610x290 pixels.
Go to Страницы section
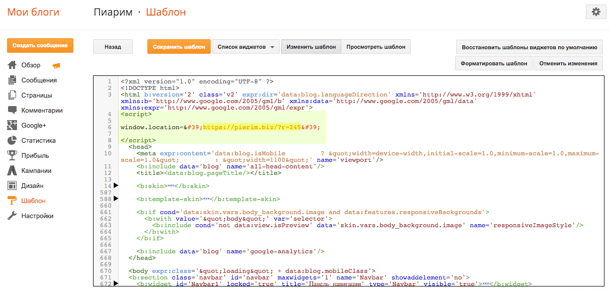coord(37,95)
